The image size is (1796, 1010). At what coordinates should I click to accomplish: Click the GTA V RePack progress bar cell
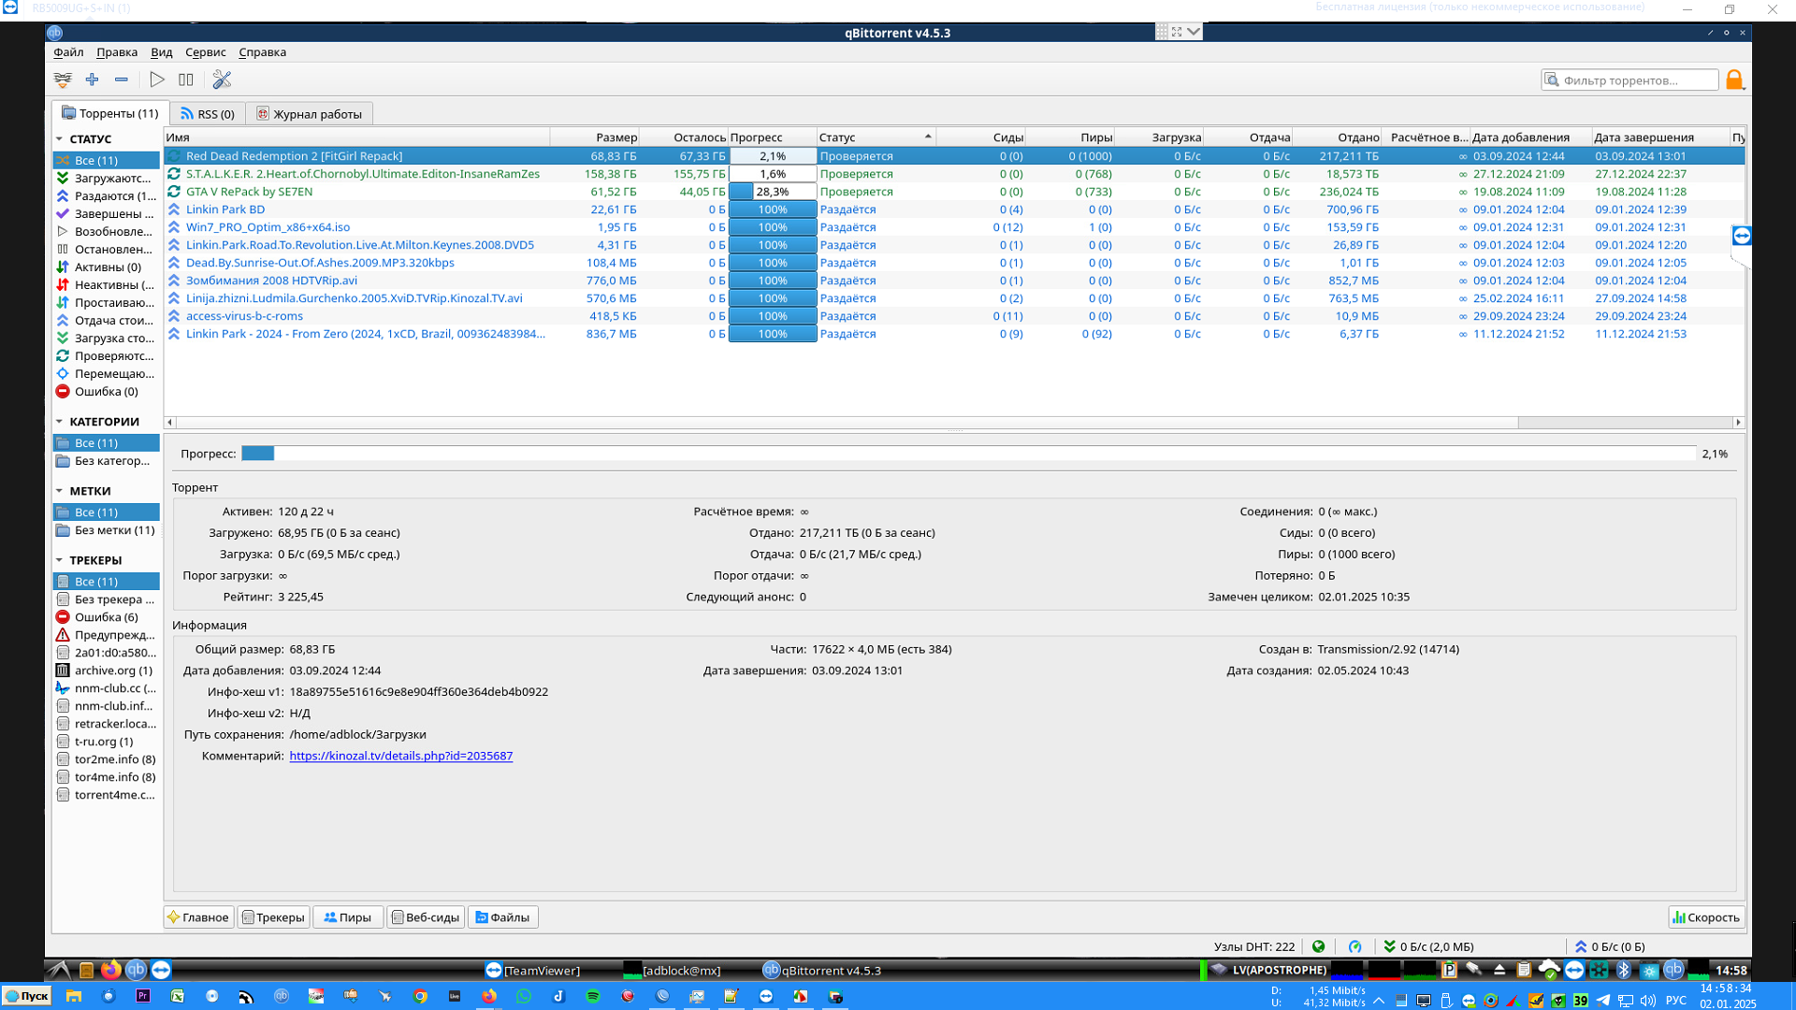(x=773, y=192)
